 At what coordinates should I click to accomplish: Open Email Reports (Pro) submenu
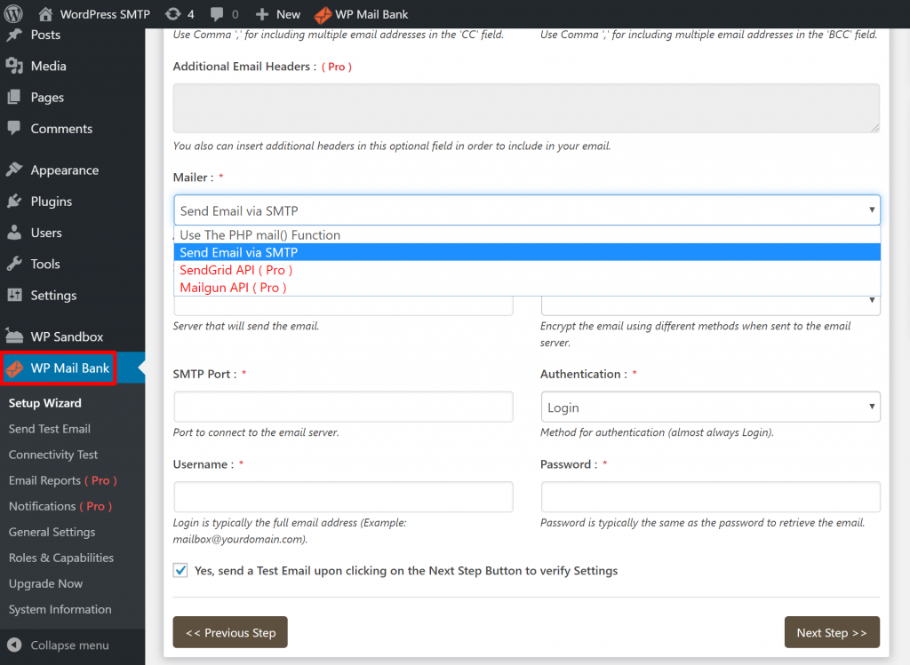63,480
